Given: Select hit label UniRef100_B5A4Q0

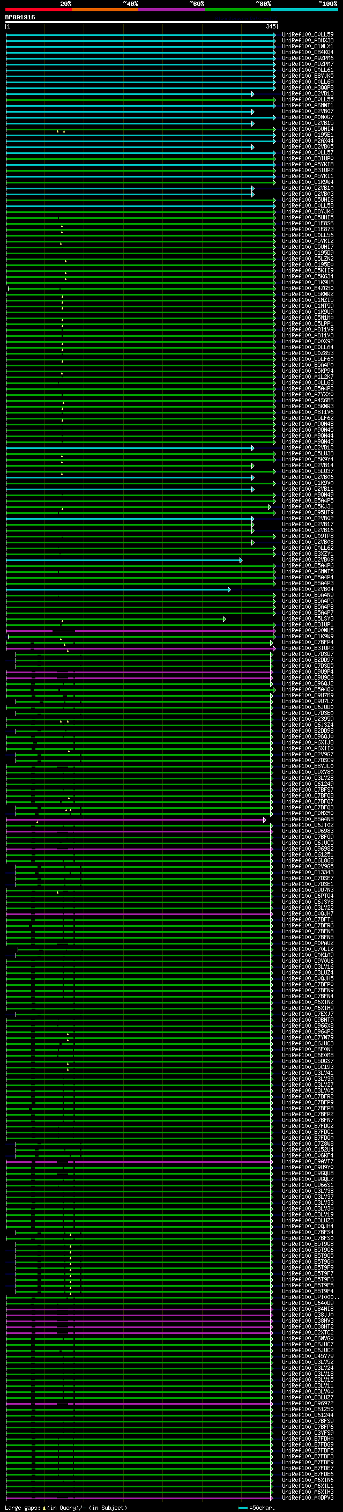Looking at the screenshot, I should pyautogui.click(x=308, y=689).
